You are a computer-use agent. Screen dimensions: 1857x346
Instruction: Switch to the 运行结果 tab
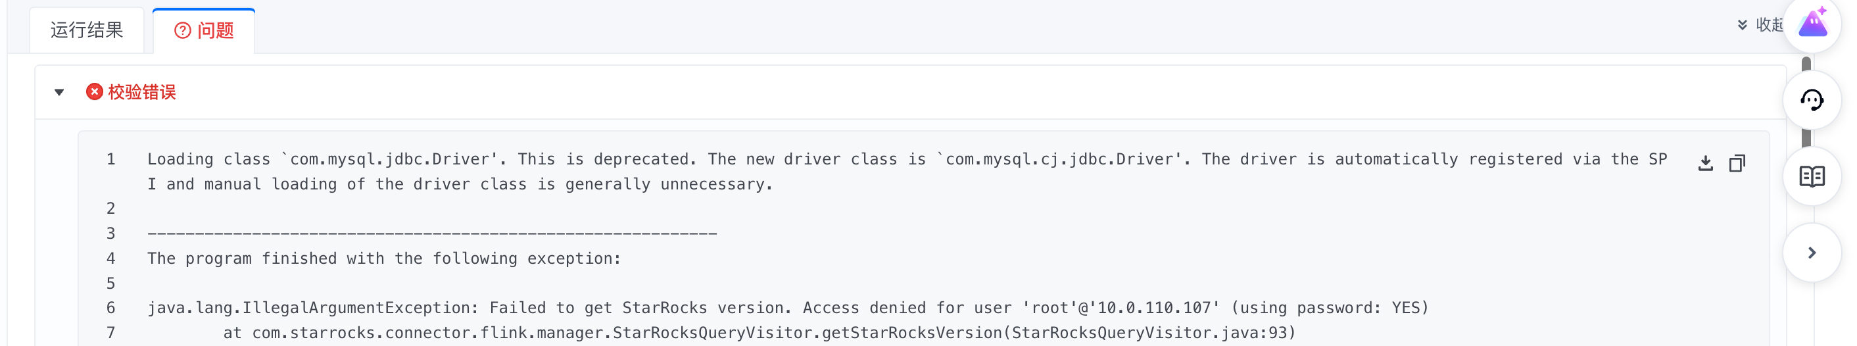click(87, 30)
